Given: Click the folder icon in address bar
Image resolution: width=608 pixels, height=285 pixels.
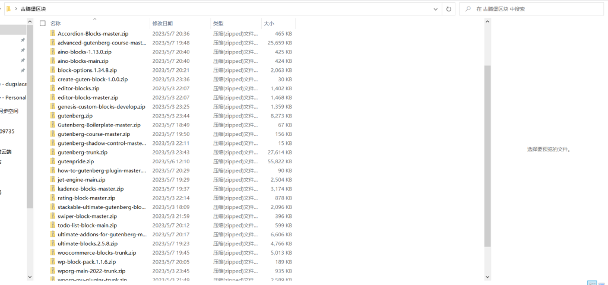Looking at the screenshot, I should pos(8,8).
